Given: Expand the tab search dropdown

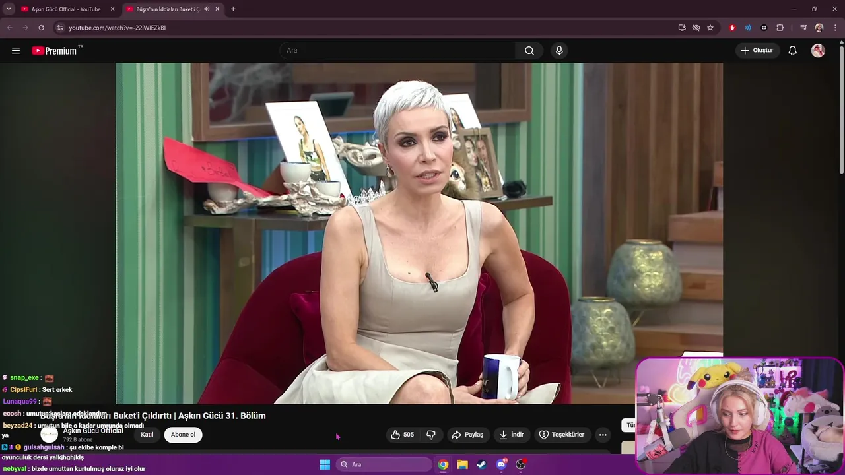Looking at the screenshot, I should click(8, 9).
